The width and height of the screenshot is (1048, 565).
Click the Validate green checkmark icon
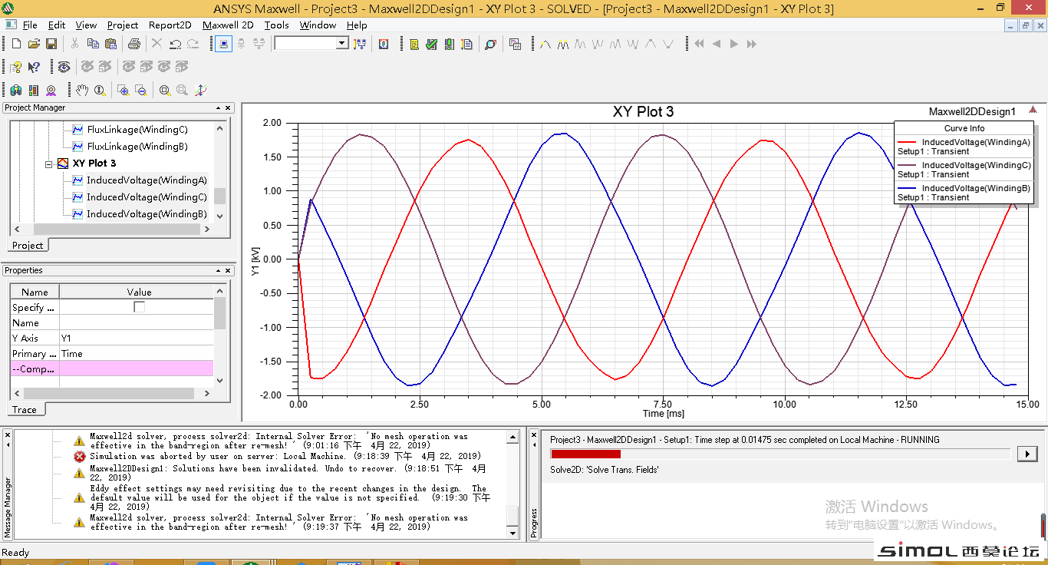pyautogui.click(x=431, y=44)
